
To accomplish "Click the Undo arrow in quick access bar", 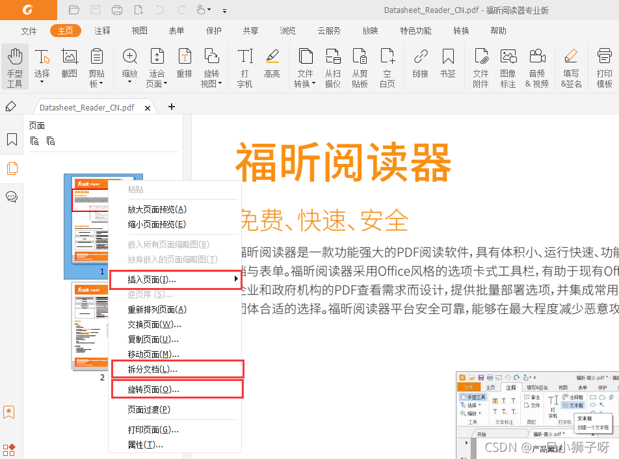I will click(x=159, y=10).
